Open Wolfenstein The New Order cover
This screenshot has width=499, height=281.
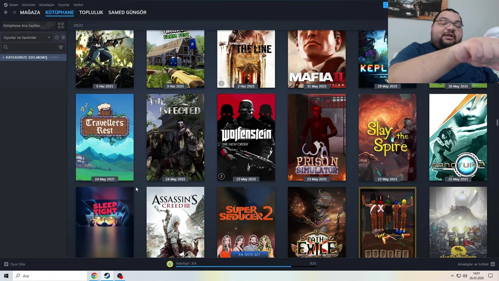click(x=246, y=137)
